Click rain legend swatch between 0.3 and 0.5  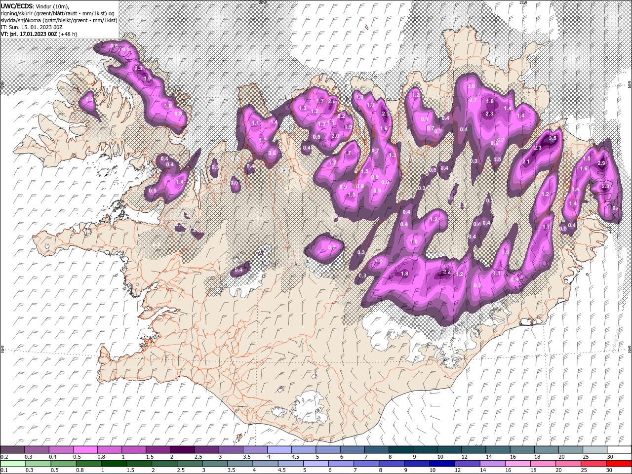(x=38, y=464)
